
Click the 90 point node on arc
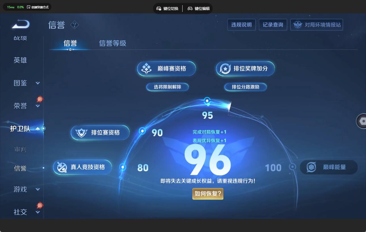(142, 131)
